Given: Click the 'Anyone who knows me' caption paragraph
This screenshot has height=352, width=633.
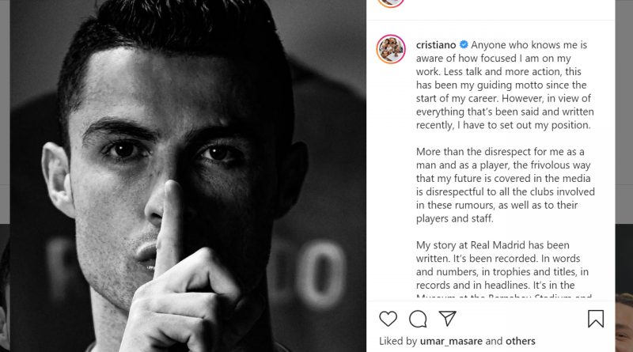Looking at the screenshot, I should 505,85.
